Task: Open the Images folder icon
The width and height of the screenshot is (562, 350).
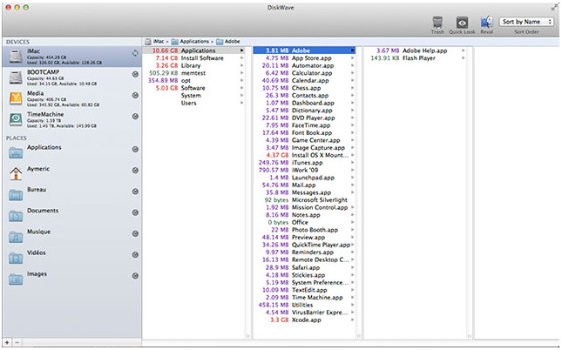Action: pos(16,279)
